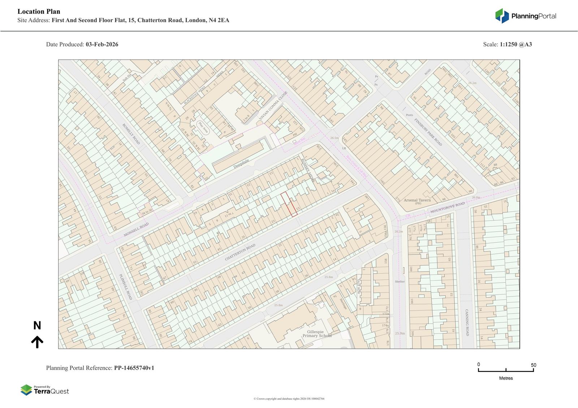Click the Finsbury Park Road label
The height and width of the screenshot is (408, 578).
(428, 132)
